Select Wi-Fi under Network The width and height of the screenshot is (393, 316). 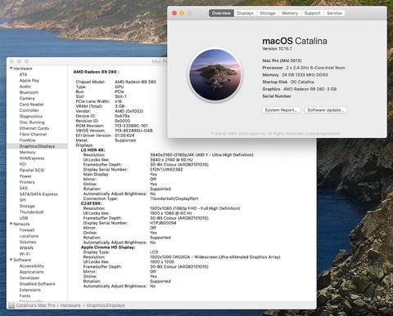(x=25, y=254)
